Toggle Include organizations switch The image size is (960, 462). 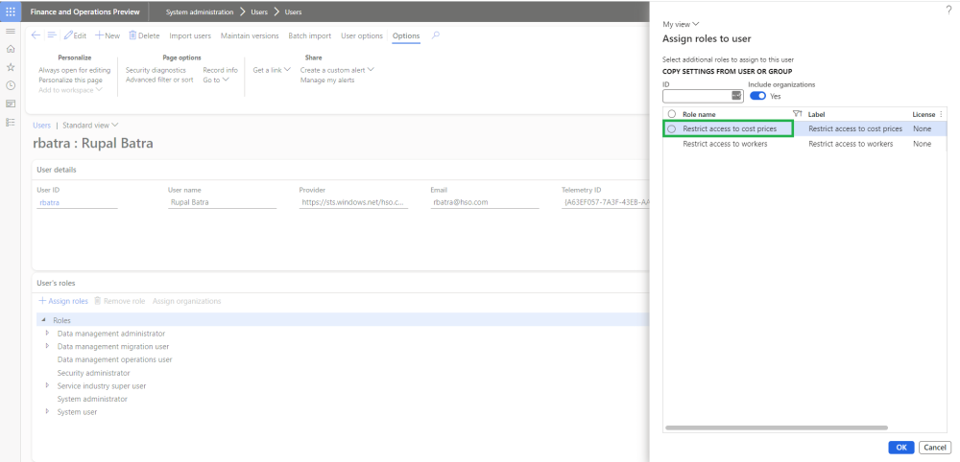(758, 96)
